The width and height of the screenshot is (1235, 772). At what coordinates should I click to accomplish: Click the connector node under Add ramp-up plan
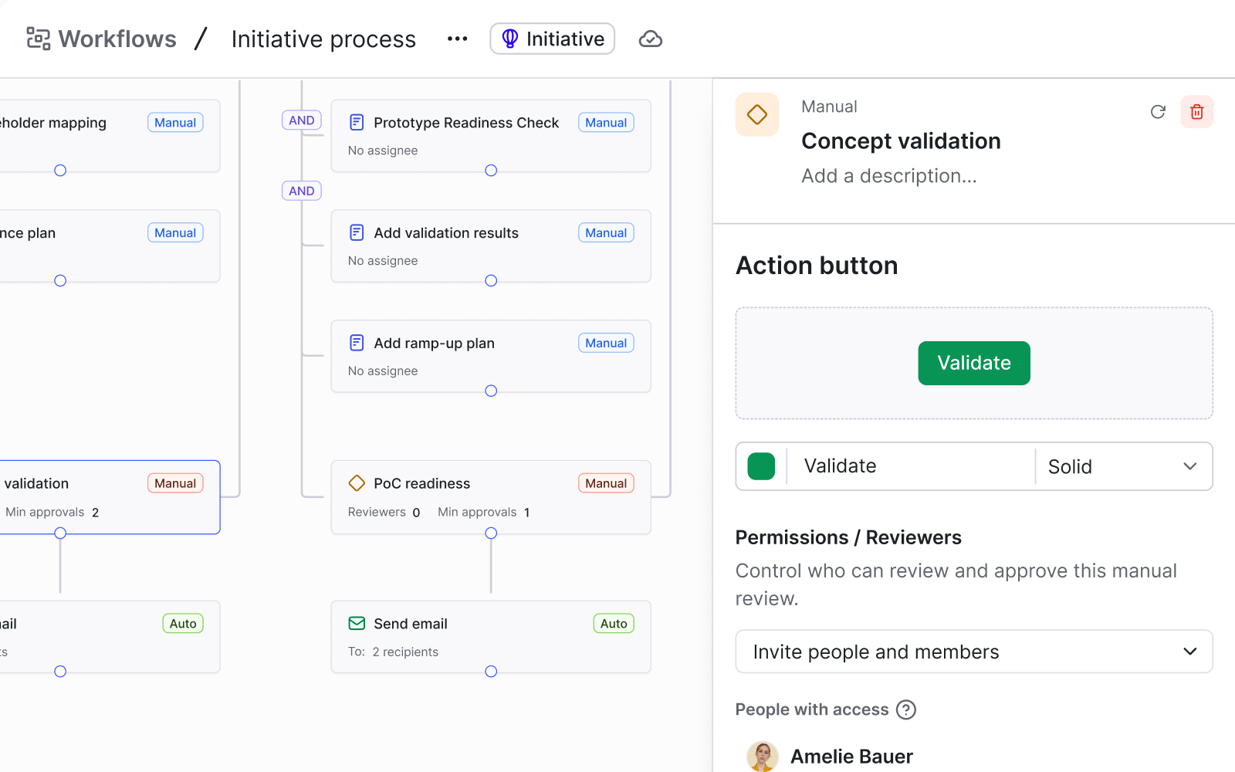[x=491, y=391]
